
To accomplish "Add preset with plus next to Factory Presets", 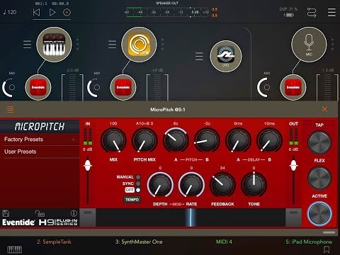I will point(73,140).
